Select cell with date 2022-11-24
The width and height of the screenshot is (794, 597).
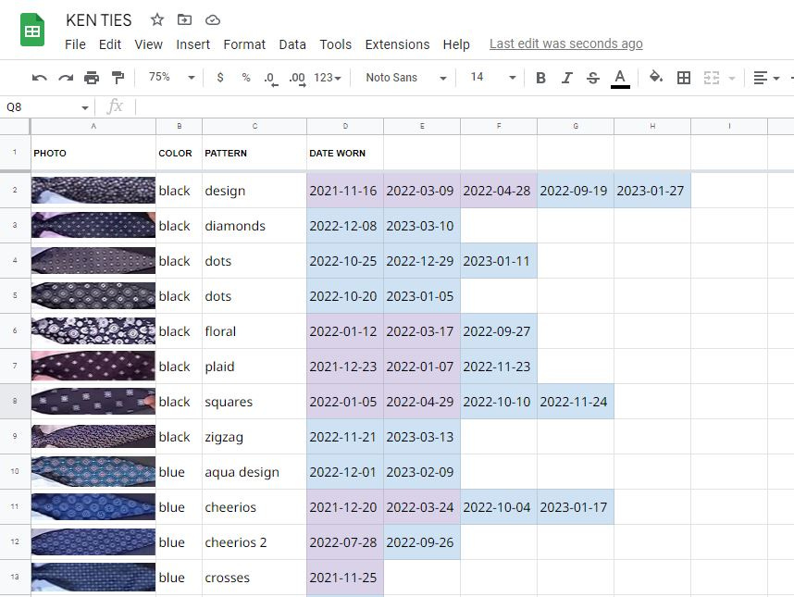tap(576, 402)
